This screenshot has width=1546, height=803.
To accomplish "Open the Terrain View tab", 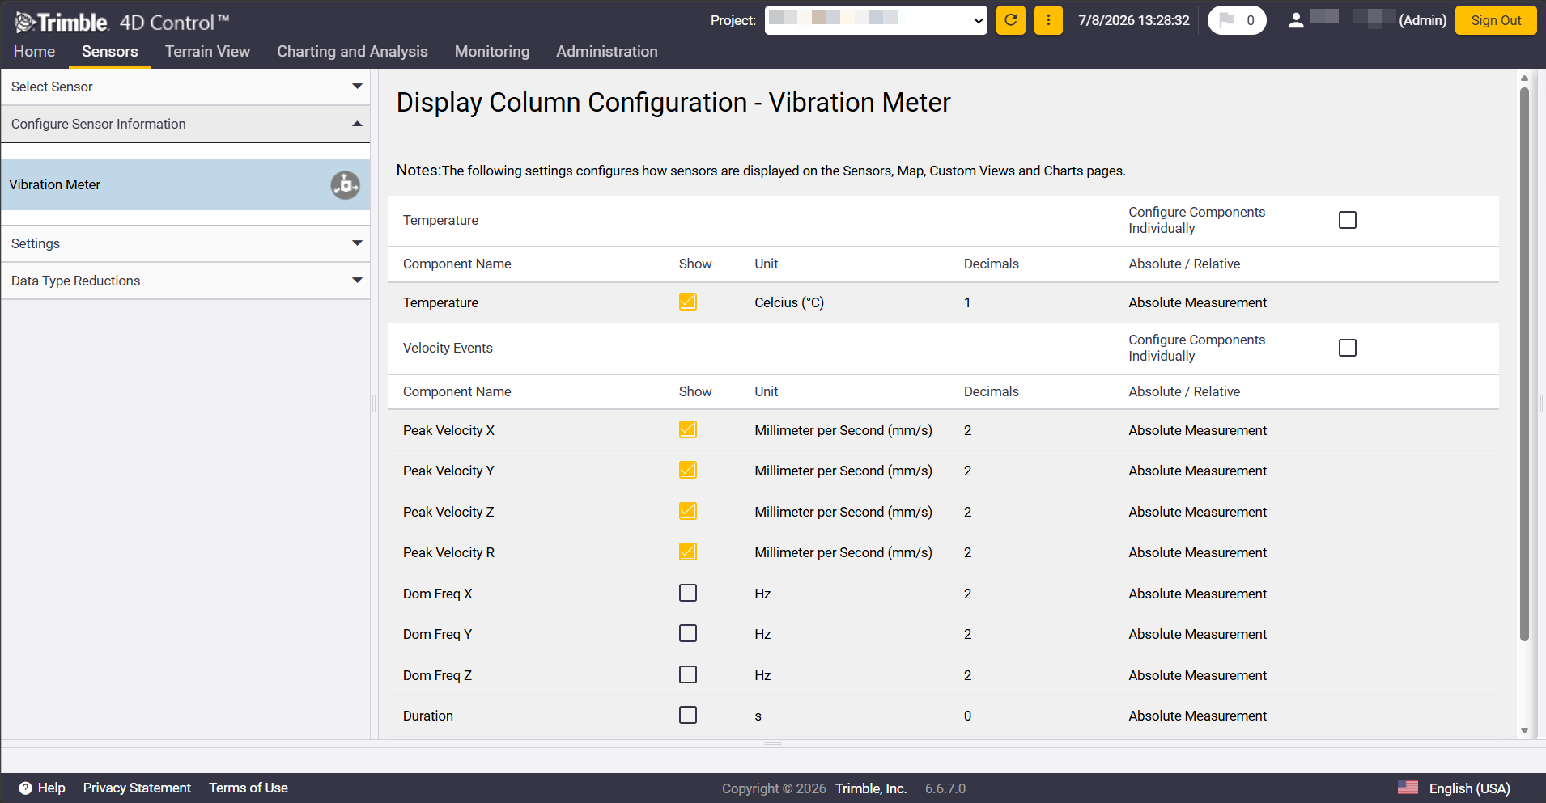I will tap(207, 52).
